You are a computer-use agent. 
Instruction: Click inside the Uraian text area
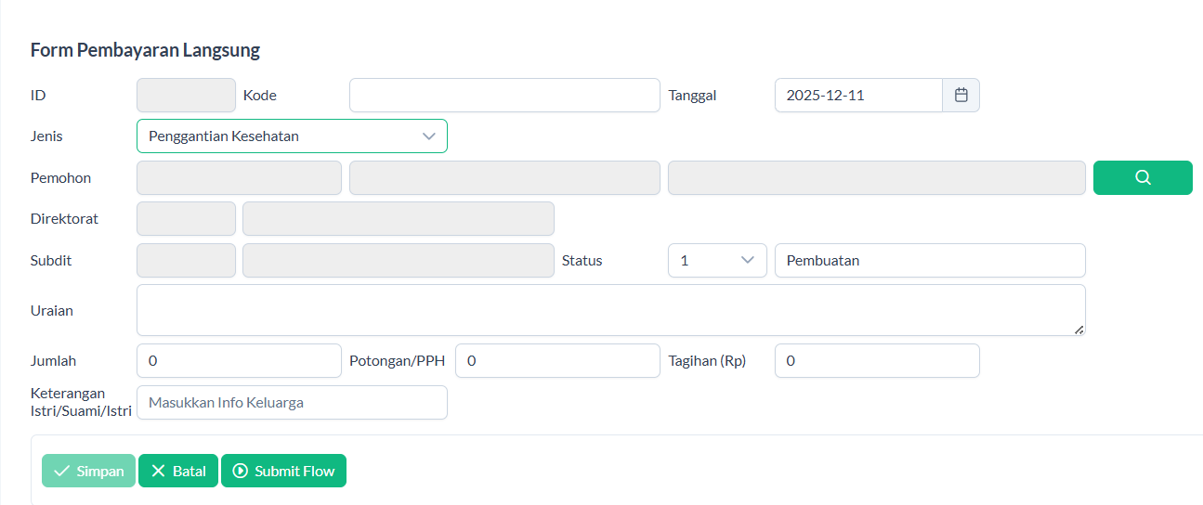[610, 310]
